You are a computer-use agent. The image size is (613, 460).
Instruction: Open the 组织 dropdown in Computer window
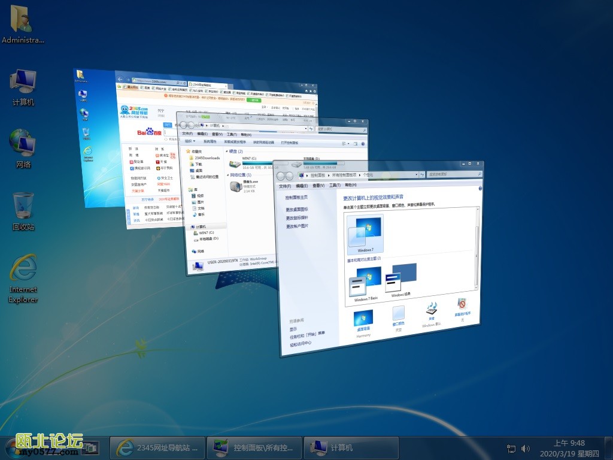(x=190, y=141)
